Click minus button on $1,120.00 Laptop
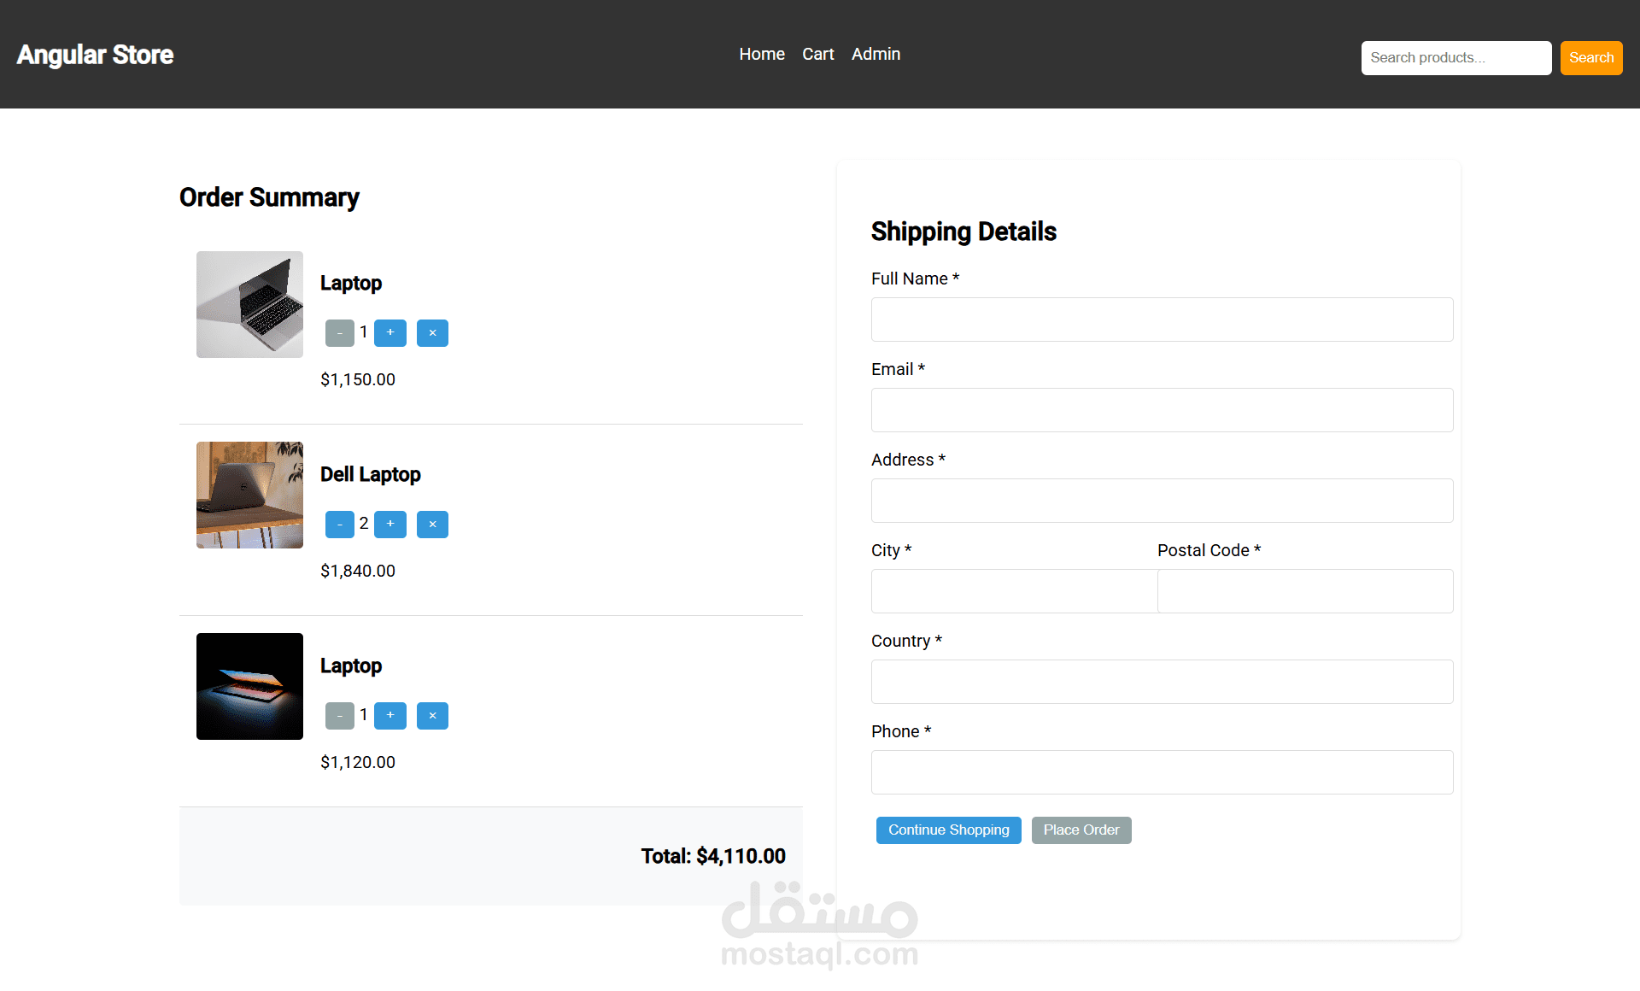This screenshot has width=1640, height=991. [x=339, y=715]
